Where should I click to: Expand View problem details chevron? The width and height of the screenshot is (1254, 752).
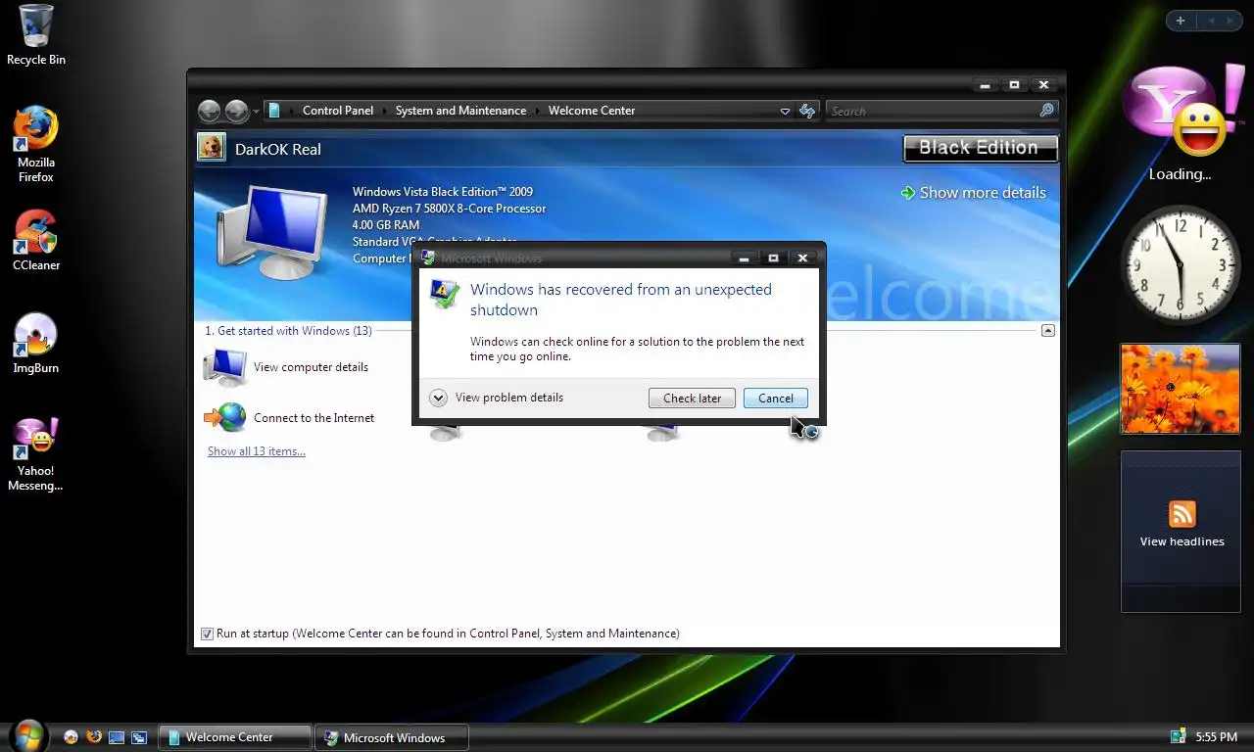click(x=439, y=398)
